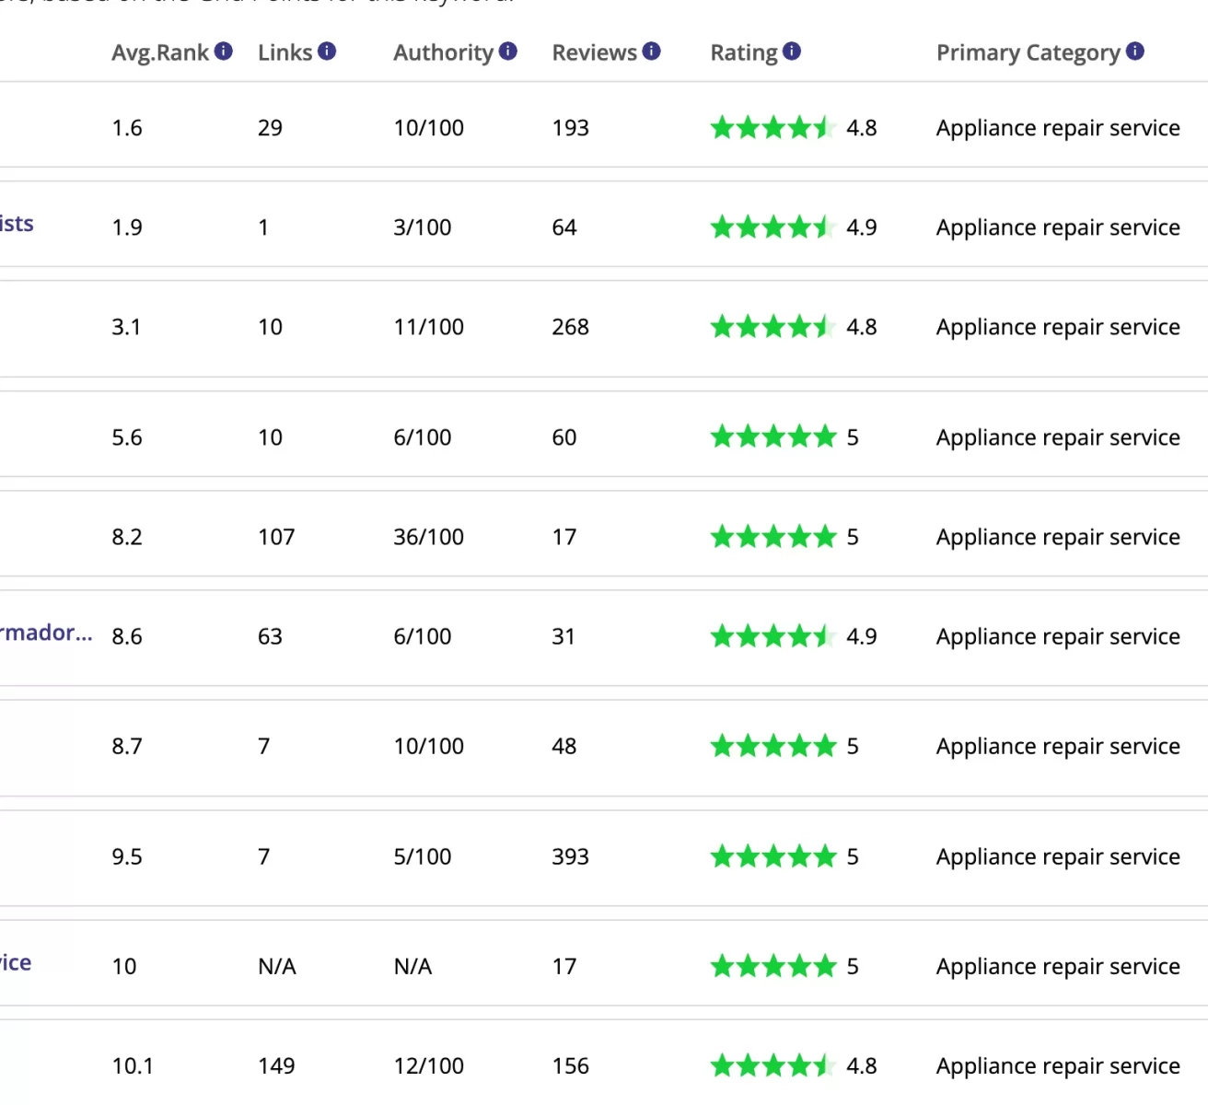Click the 36/100 authority score
Screen dimensions: 1208x1105
point(428,537)
